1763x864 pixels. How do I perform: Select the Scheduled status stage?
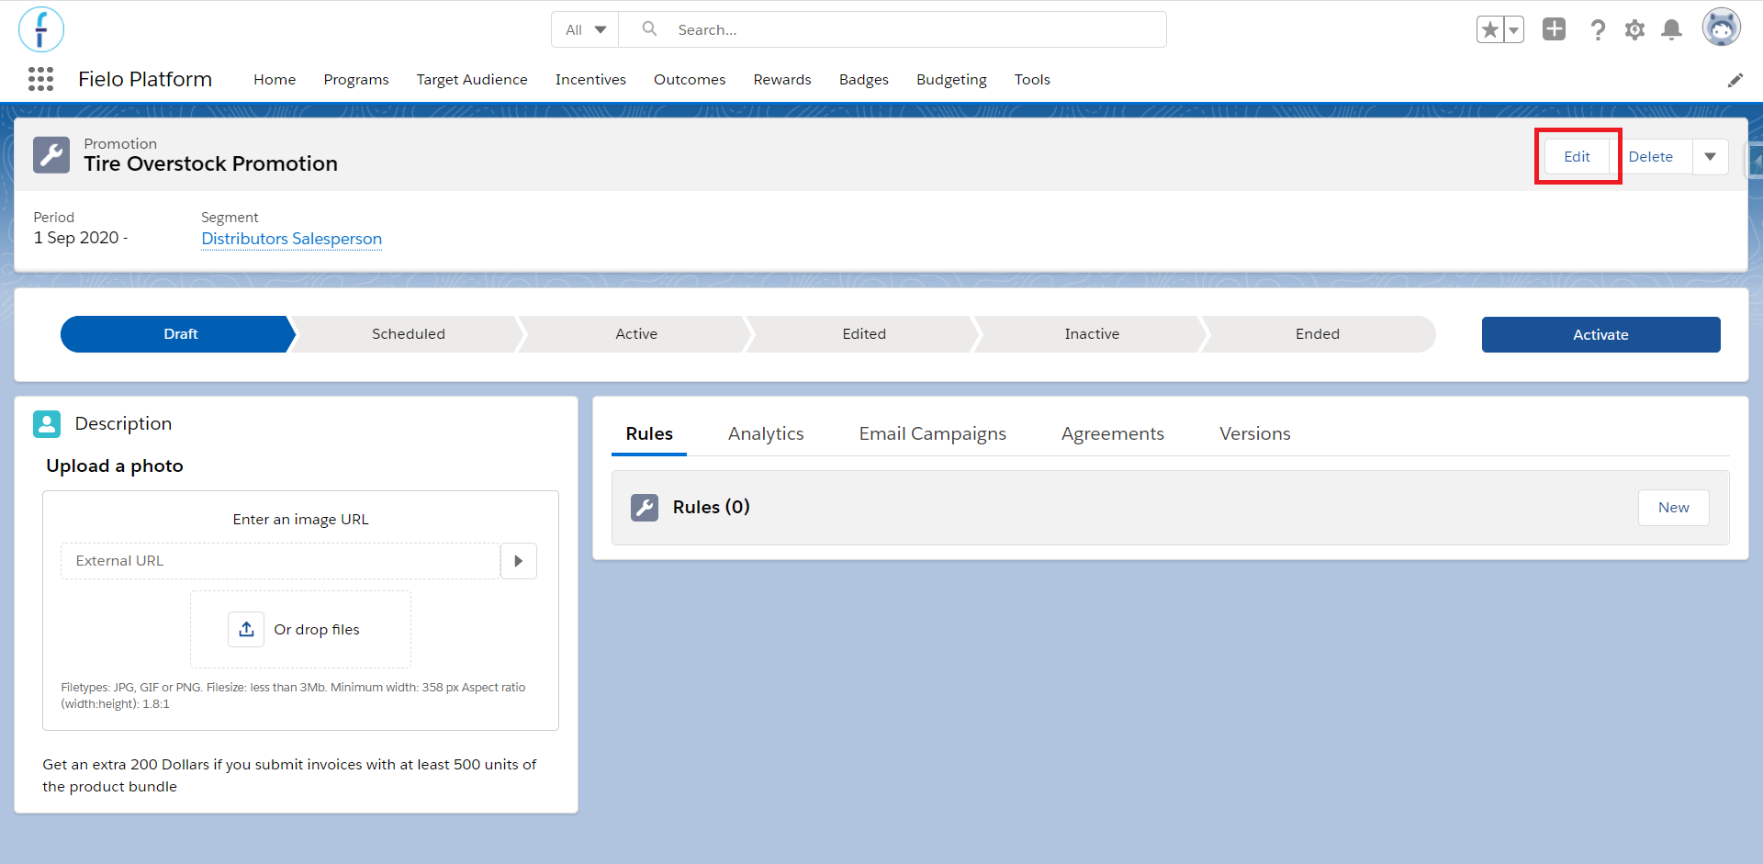(408, 334)
